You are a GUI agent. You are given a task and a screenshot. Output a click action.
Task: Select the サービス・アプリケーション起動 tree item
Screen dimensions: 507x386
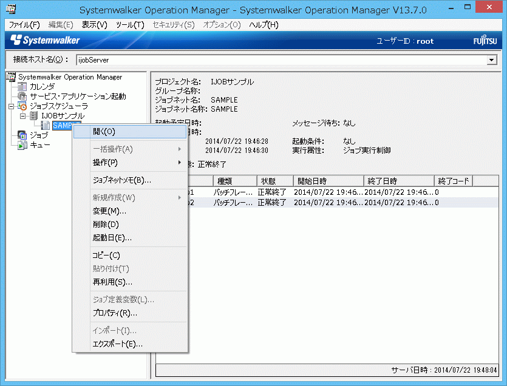[78, 96]
